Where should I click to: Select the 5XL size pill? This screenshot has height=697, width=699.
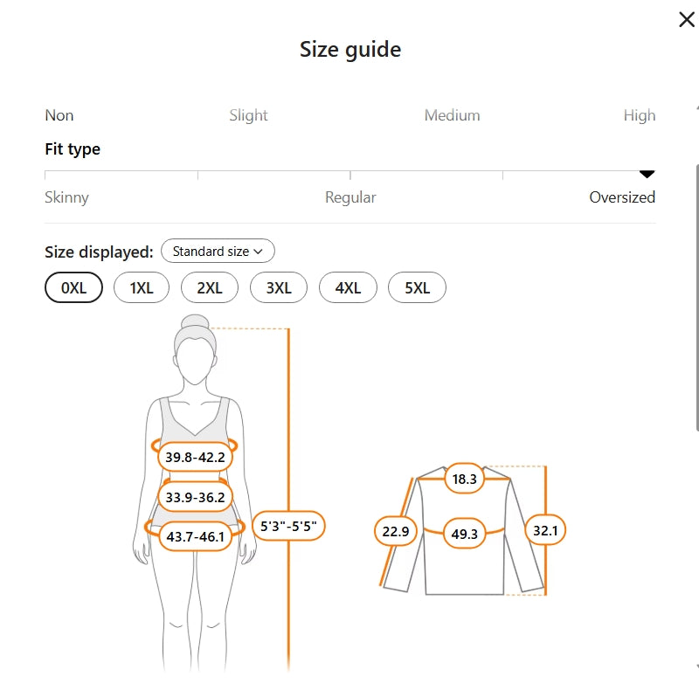coord(417,288)
